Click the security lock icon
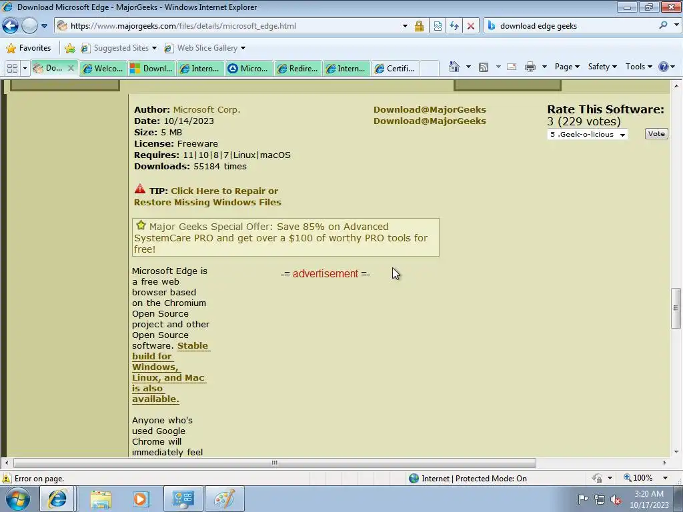 tap(419, 26)
